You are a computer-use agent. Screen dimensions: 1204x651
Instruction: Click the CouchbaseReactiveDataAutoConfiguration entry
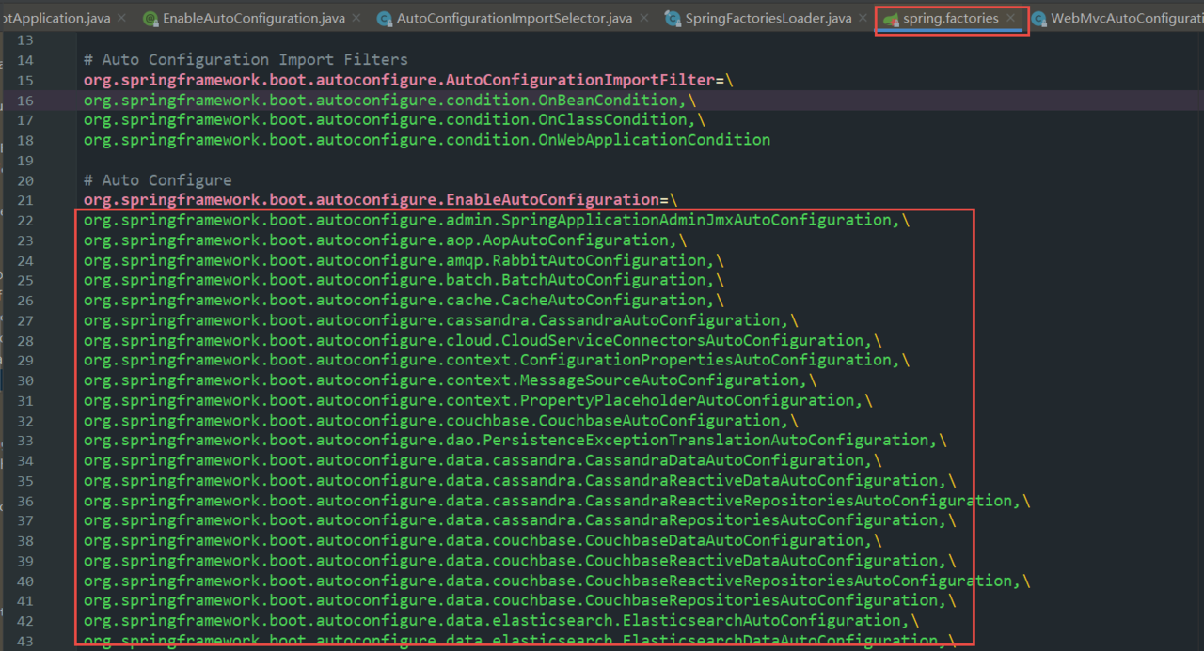(x=519, y=561)
